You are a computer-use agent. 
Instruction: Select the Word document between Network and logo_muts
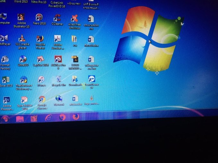75,99
